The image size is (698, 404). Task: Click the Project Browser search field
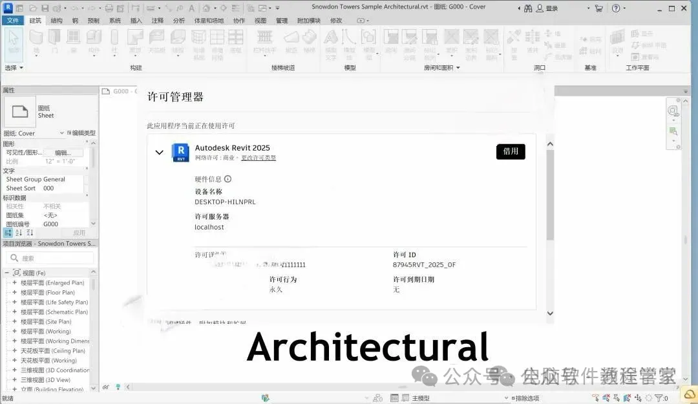click(50, 258)
